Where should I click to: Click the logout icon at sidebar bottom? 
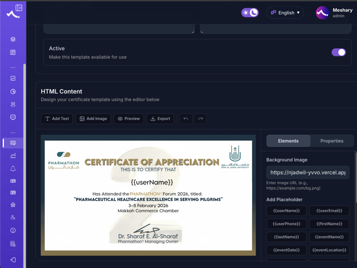click(x=13, y=260)
